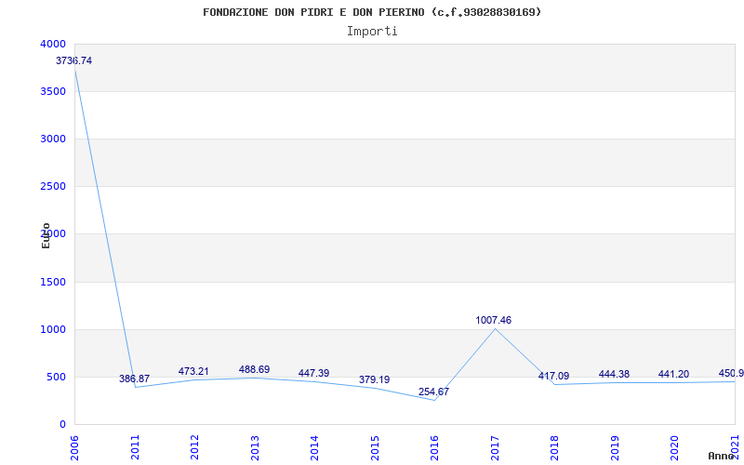The width and height of the screenshot is (744, 465).
Task: Click data label 417.09
Action: tap(553, 376)
